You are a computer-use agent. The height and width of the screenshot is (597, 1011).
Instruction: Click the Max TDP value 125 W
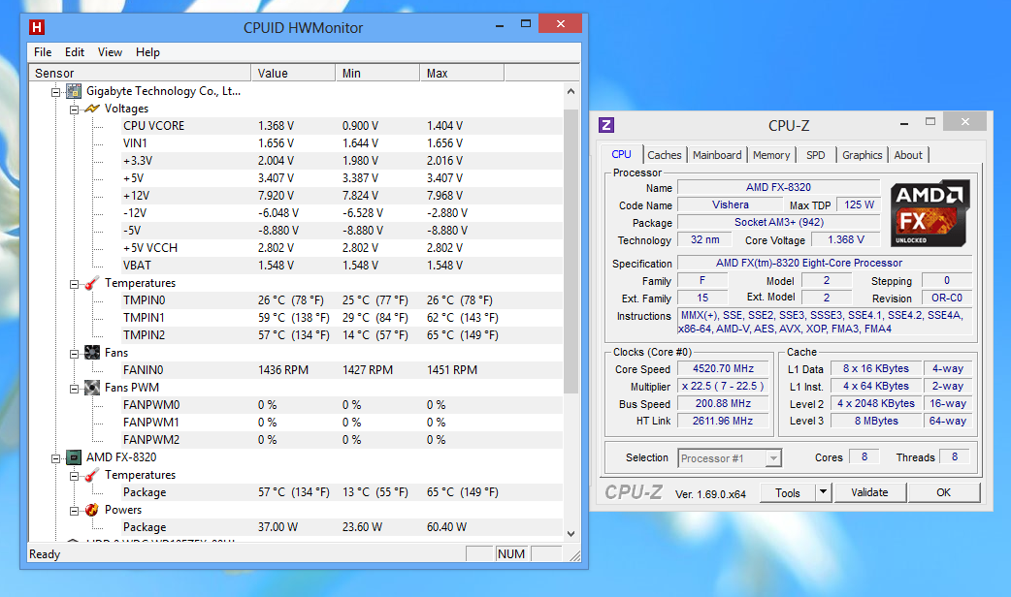859,204
